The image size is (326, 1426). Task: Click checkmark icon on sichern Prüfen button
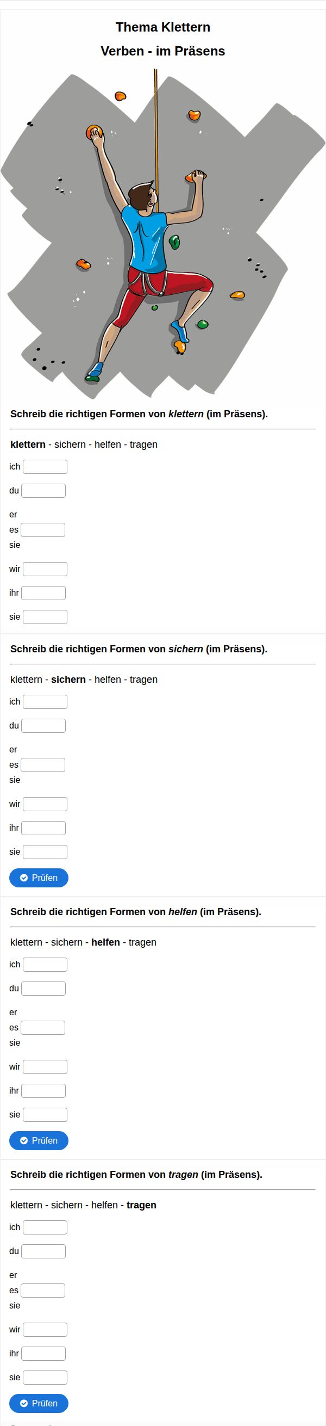coord(24,878)
